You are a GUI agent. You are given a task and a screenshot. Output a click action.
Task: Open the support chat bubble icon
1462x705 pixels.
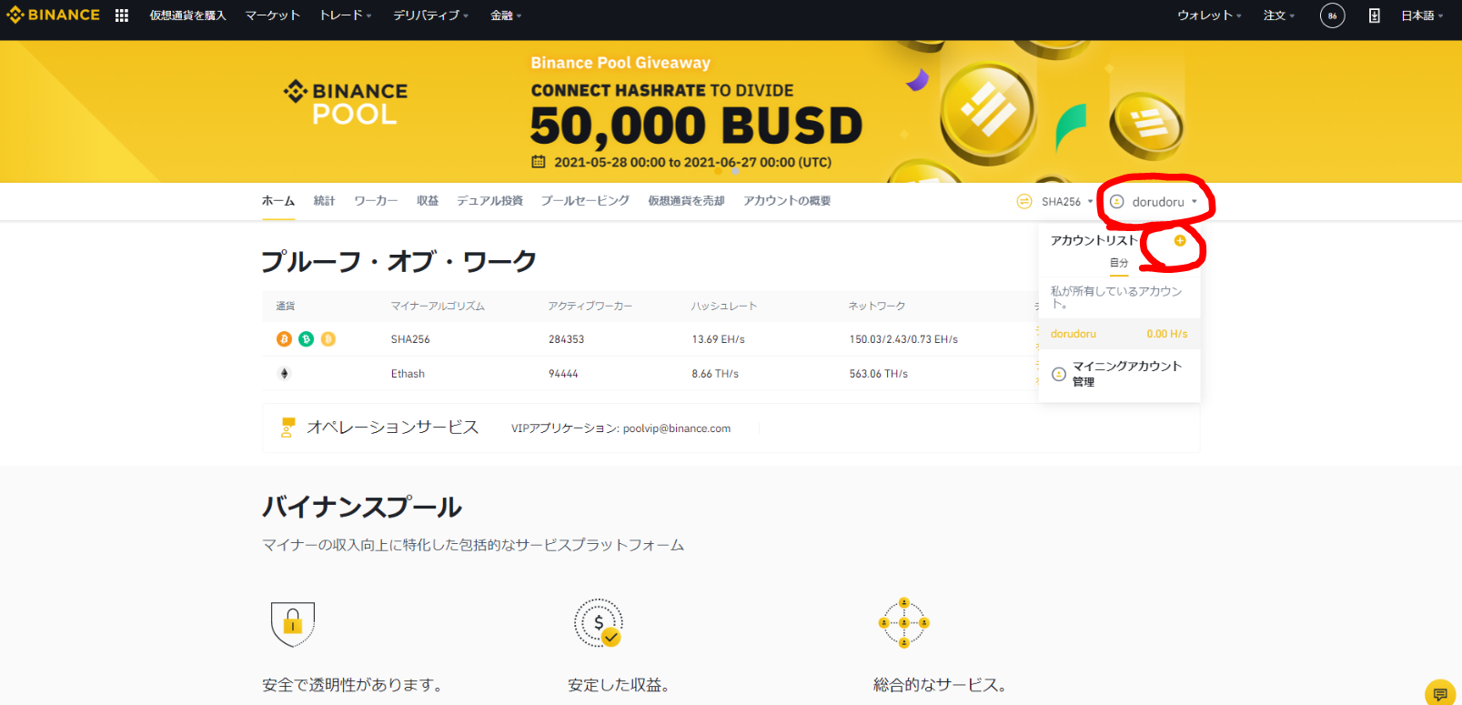pos(1440,693)
